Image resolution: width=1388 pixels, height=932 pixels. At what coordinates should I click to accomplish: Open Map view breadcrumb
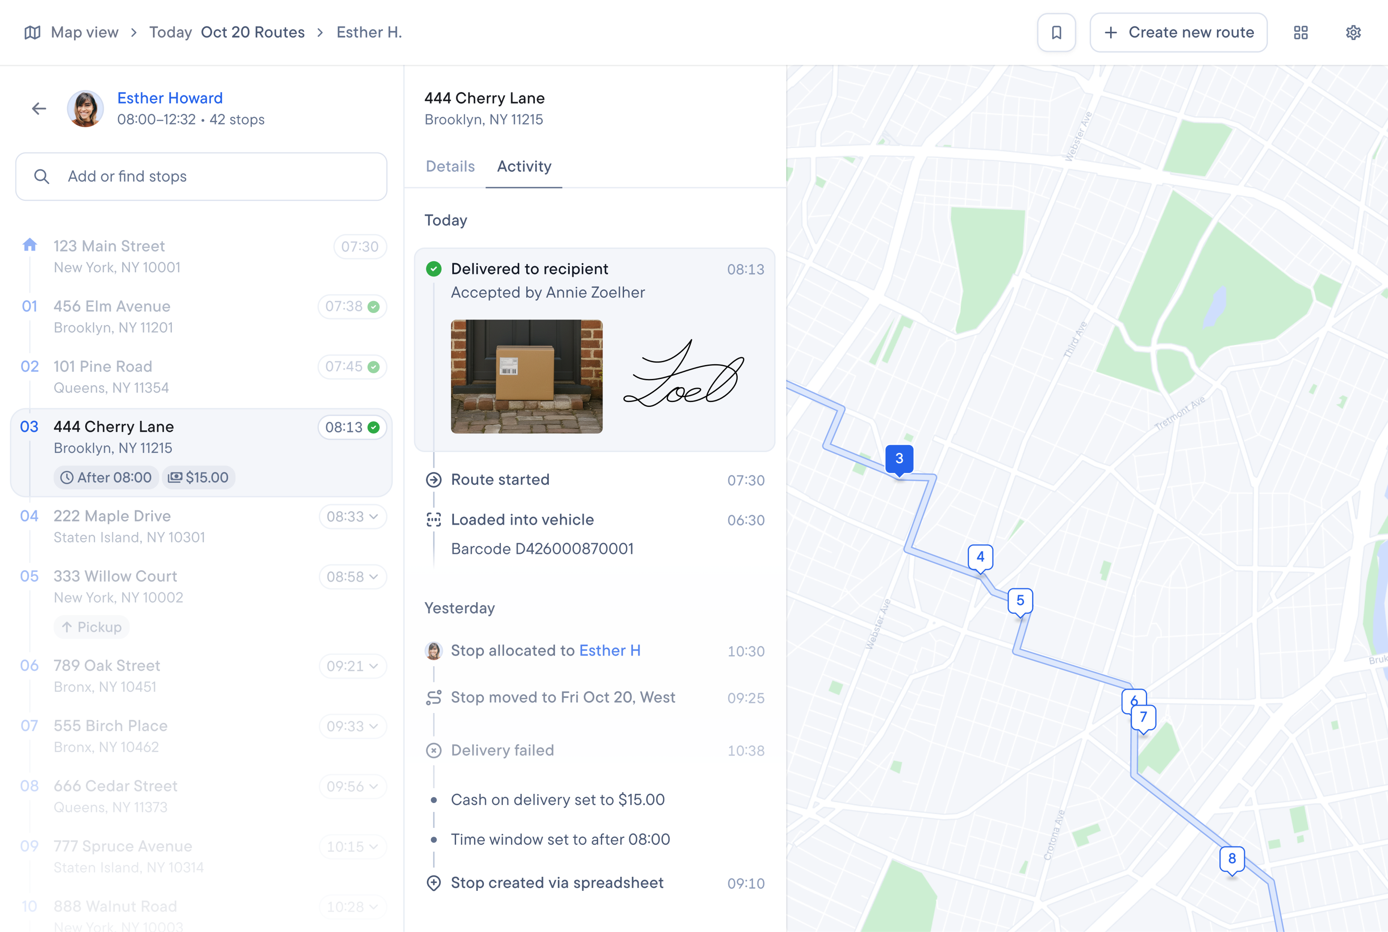point(85,32)
